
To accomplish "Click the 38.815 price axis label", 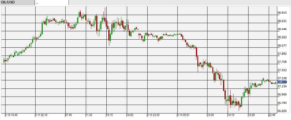I will 282,13.
